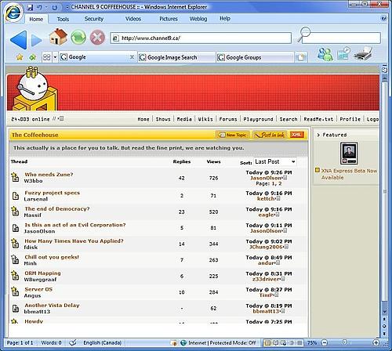The width and height of the screenshot is (392, 351).
Task: Add to Favorites green star icon
Action: coord(33,57)
